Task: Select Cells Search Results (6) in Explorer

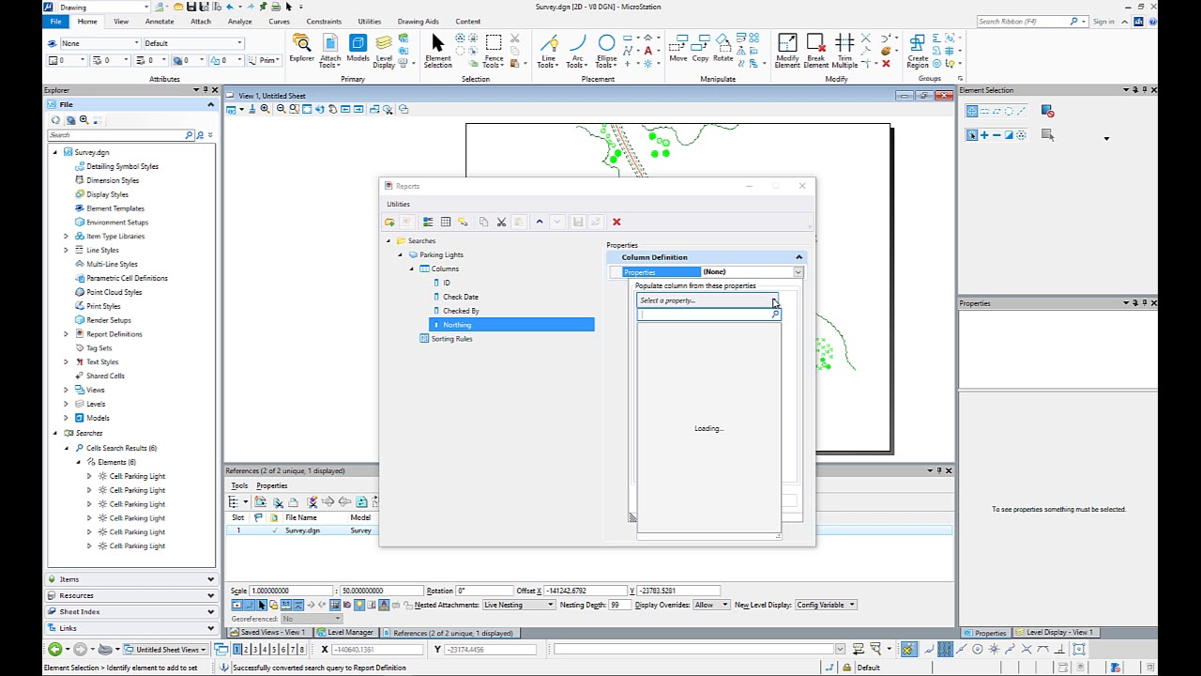Action: 121,448
